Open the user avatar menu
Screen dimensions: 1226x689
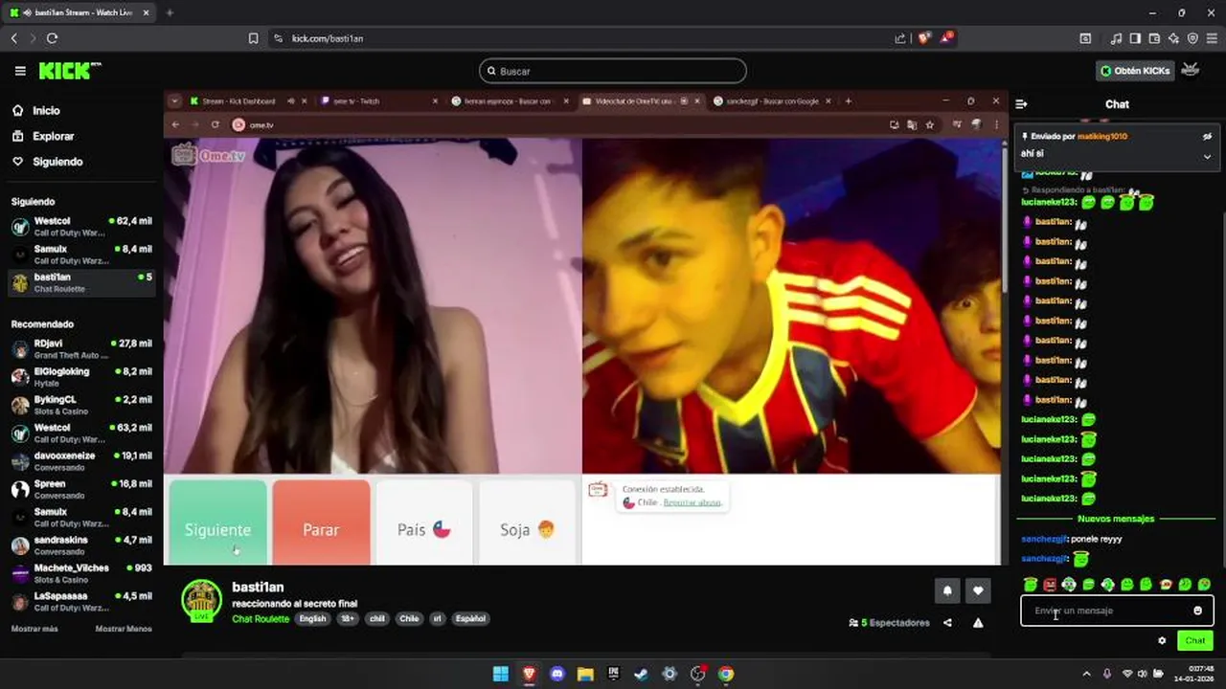click(x=1191, y=70)
